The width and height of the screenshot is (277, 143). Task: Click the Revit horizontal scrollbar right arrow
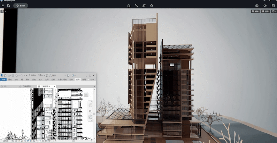click(x=92, y=141)
